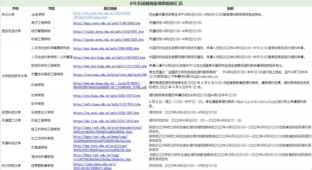Select 杭州师范大学 description 开放时间：2022年4月6日

230,166
